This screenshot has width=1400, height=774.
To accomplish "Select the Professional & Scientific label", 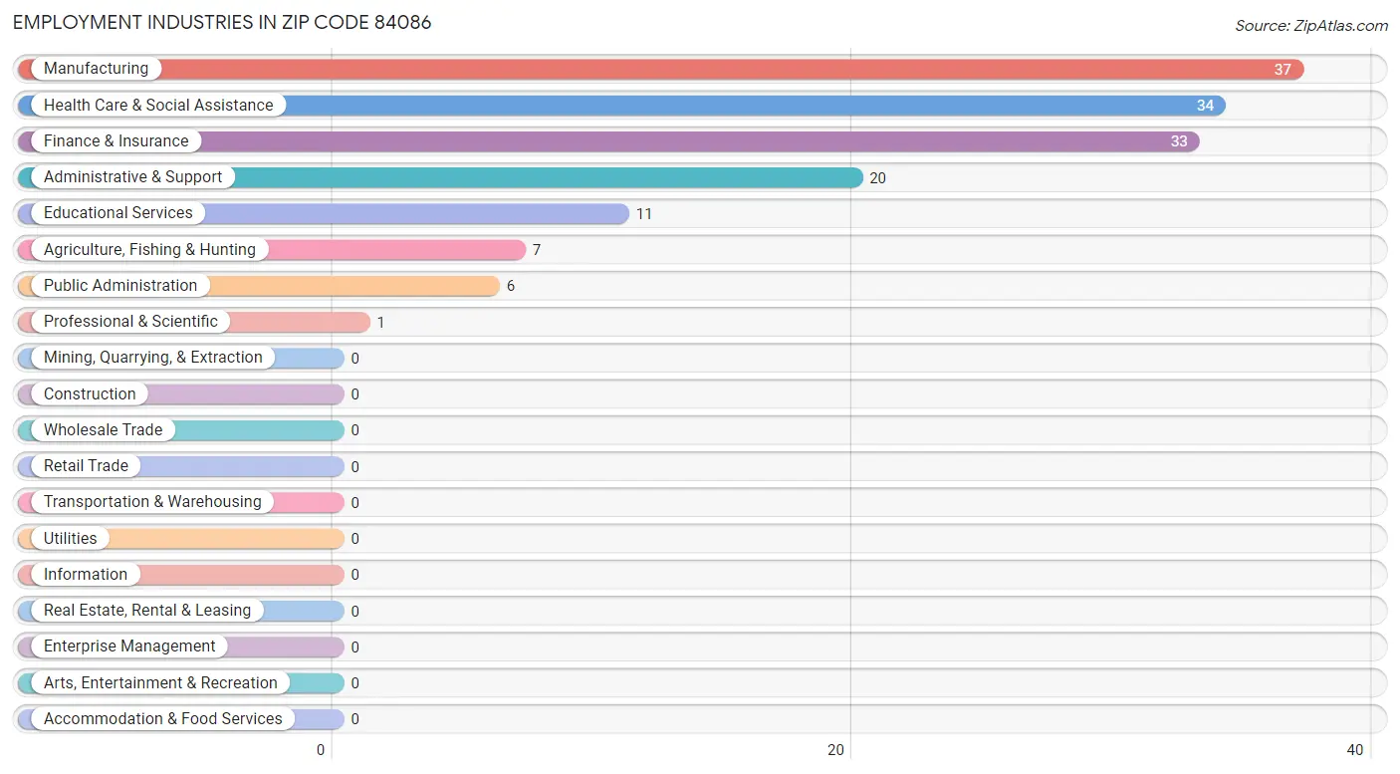I will [130, 322].
